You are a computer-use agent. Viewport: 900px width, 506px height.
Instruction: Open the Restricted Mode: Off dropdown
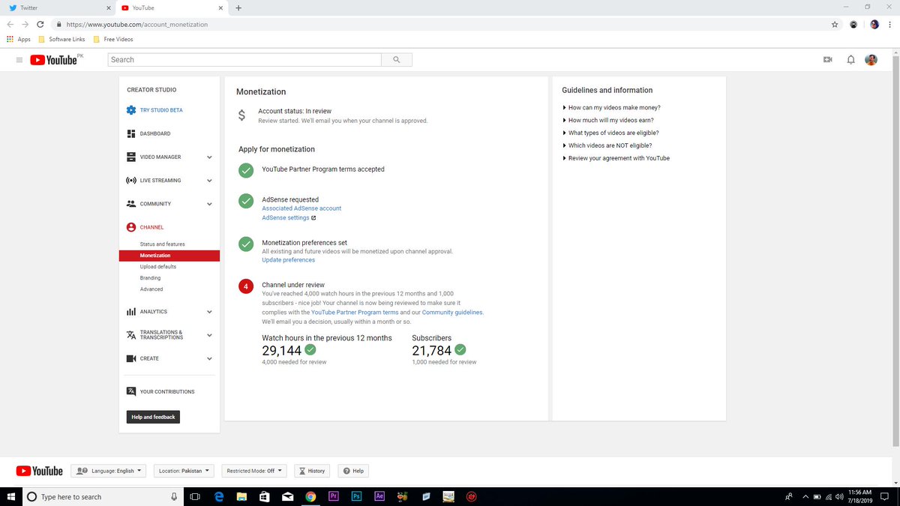pyautogui.click(x=254, y=471)
